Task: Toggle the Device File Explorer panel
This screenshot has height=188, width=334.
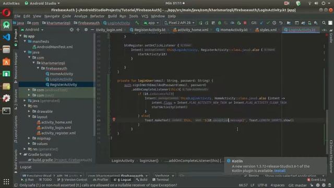Action: coord(331,156)
